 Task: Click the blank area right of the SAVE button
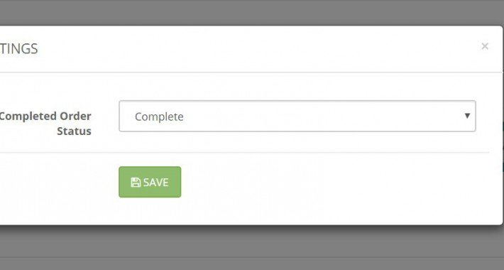click(x=334, y=182)
